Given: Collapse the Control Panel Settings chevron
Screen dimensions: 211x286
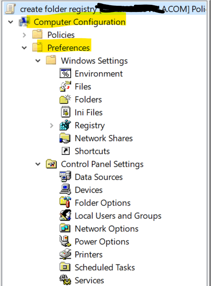Looking at the screenshot, I should (38, 164).
